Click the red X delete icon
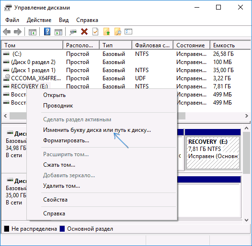 tap(84, 32)
